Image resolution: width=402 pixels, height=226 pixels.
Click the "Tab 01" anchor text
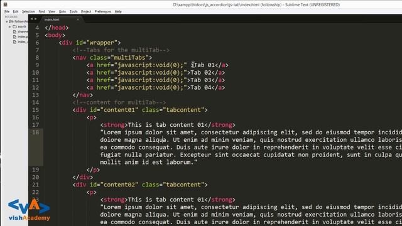click(x=204, y=65)
